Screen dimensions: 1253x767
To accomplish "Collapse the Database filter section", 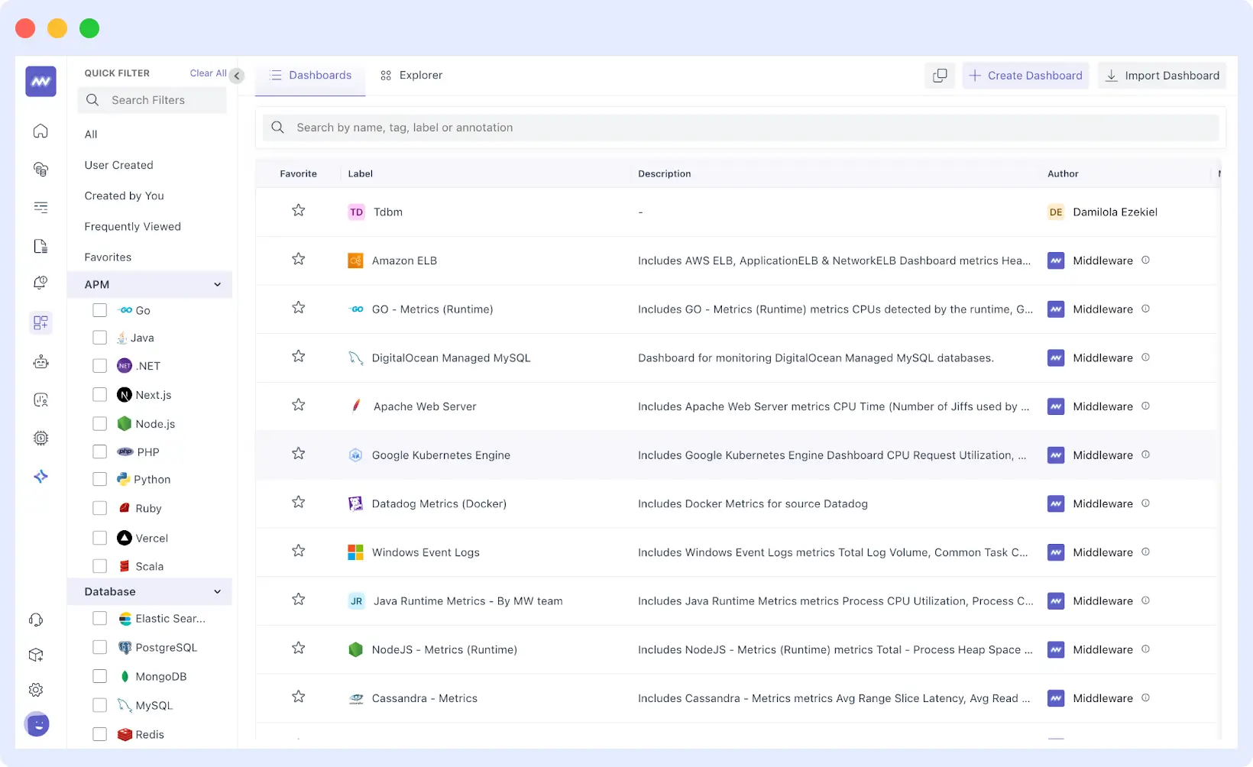I will pos(217,591).
